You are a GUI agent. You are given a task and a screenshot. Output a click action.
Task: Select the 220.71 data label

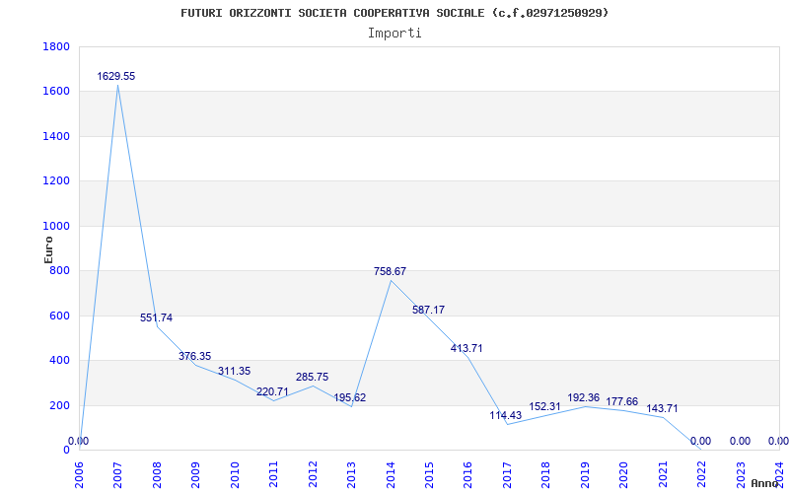click(273, 391)
